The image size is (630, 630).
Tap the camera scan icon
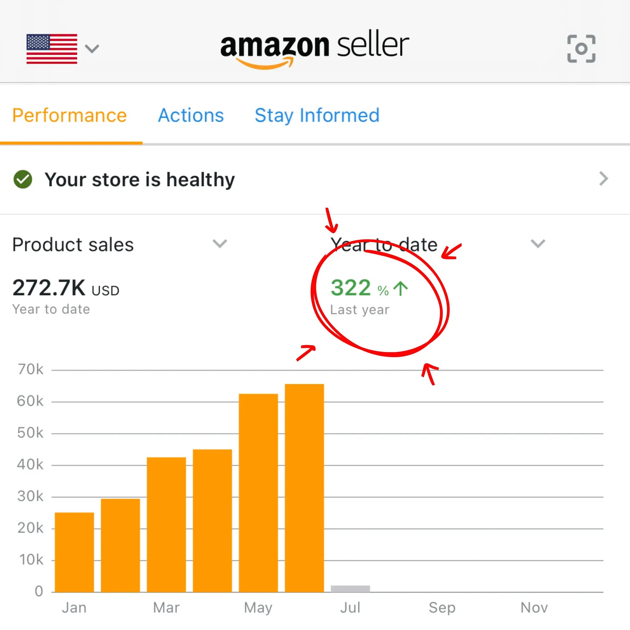click(581, 49)
